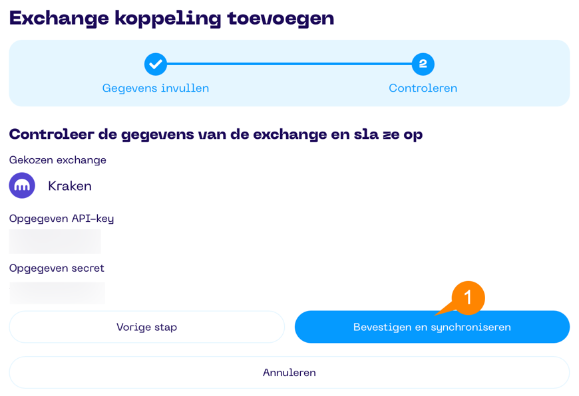Click the Bevestigen en synchroniseren button

[x=432, y=327]
